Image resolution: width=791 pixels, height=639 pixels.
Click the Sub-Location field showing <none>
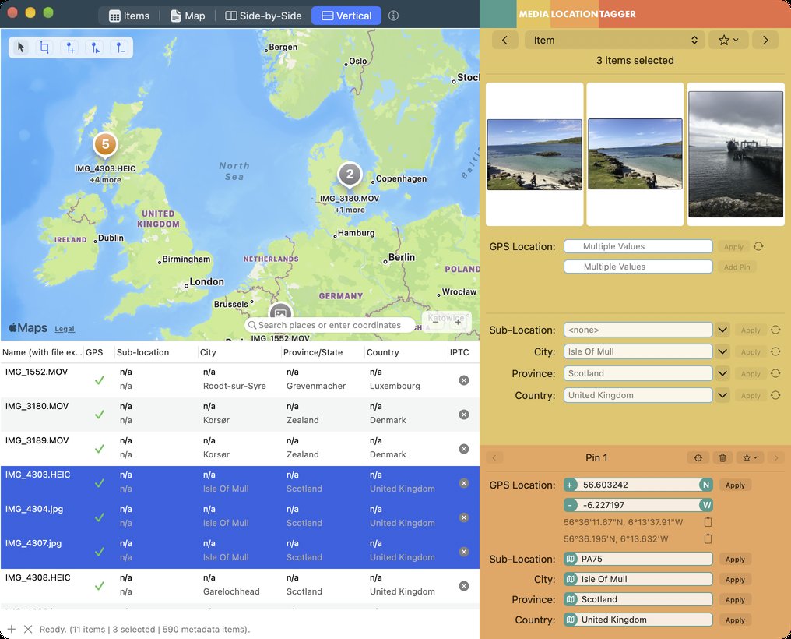638,330
